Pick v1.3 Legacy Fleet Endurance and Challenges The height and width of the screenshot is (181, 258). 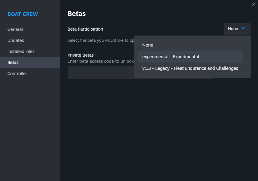pyautogui.click(x=190, y=68)
